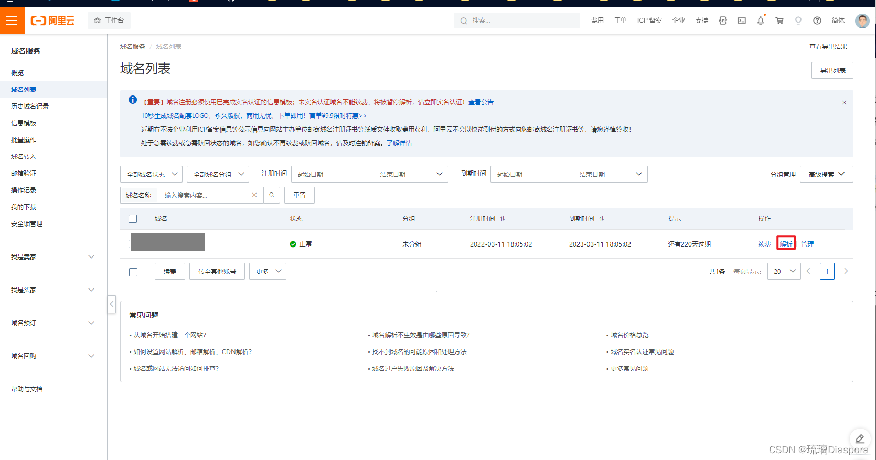
Task: Collapse the sidebar with the arrow handle
Action: click(x=111, y=304)
